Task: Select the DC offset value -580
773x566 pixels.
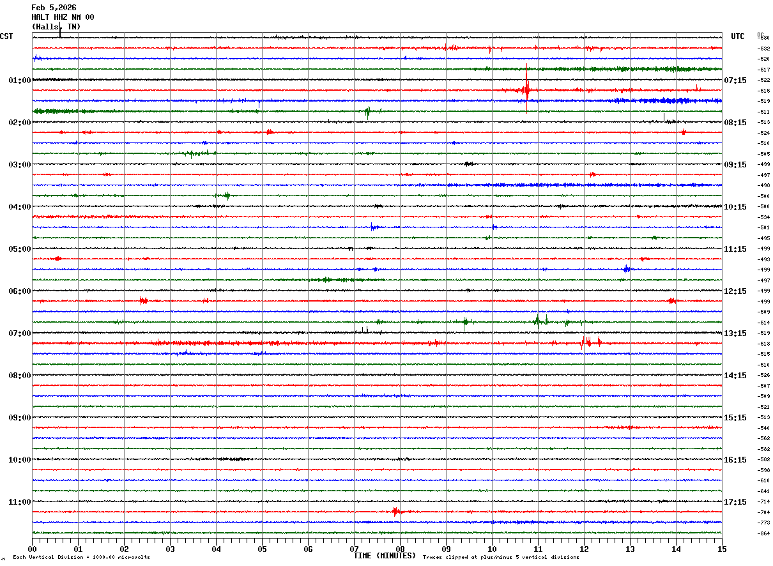Action: tap(763, 38)
